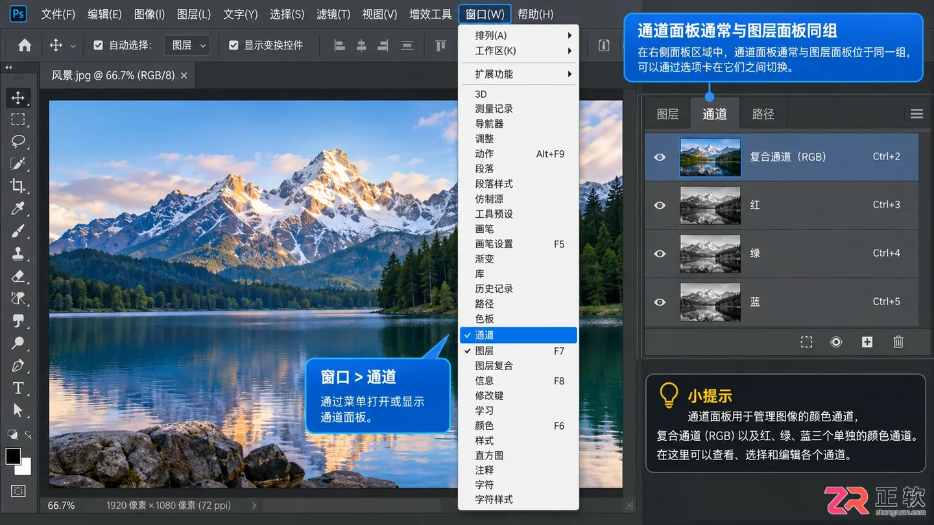Screen dimensions: 934x525
Task: Select the Magic Wand tool
Action: [18, 163]
